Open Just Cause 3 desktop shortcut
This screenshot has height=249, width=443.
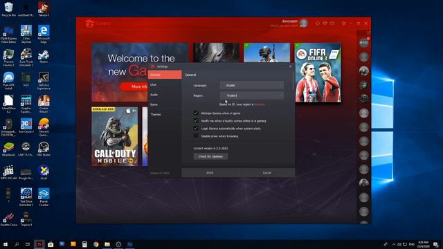(26, 126)
